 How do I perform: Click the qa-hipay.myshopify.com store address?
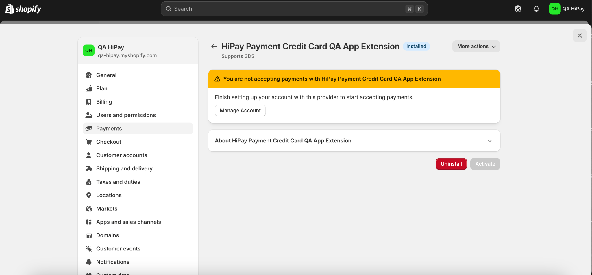coord(127,55)
